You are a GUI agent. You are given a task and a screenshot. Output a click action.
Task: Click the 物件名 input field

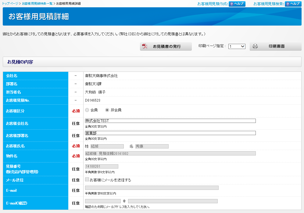point(170,154)
